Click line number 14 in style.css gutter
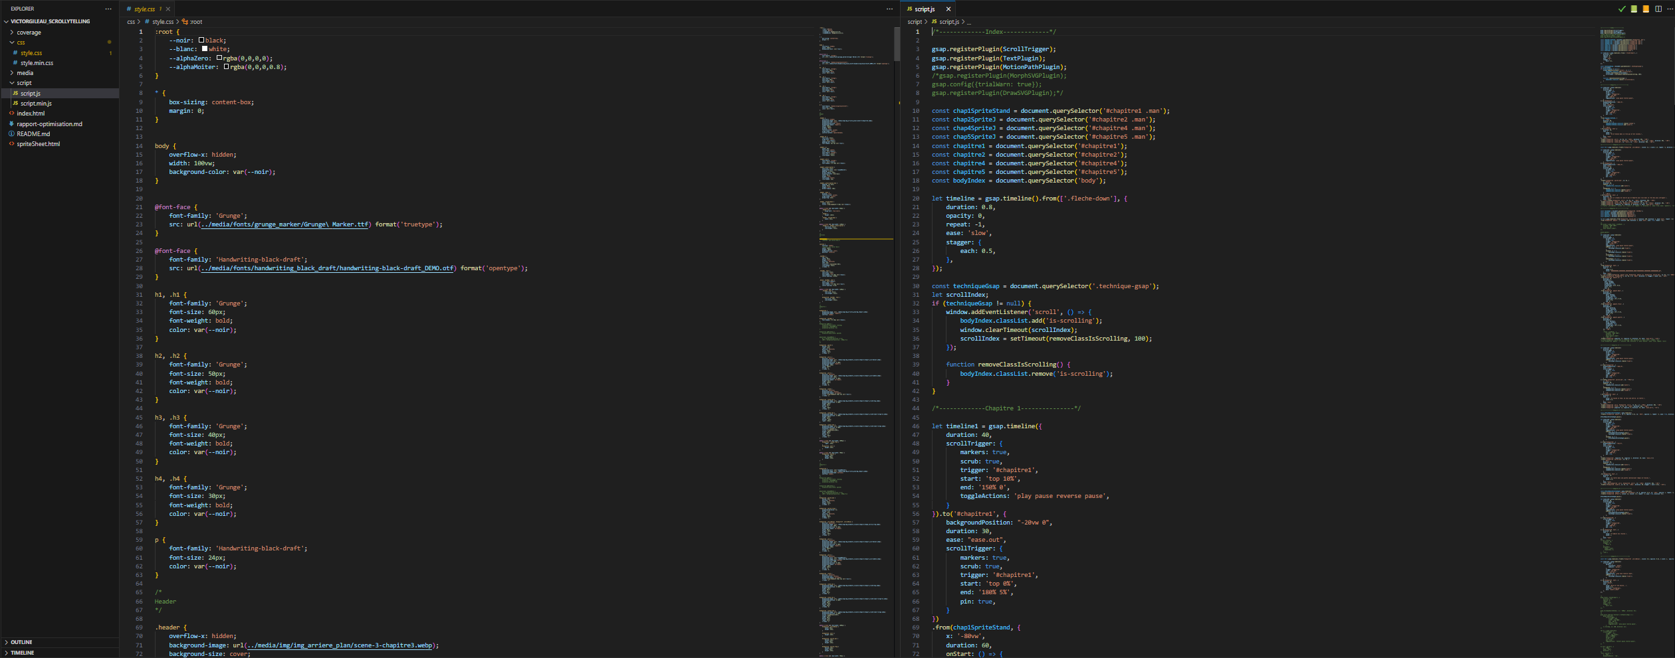This screenshot has height=658, width=1675. [139, 146]
